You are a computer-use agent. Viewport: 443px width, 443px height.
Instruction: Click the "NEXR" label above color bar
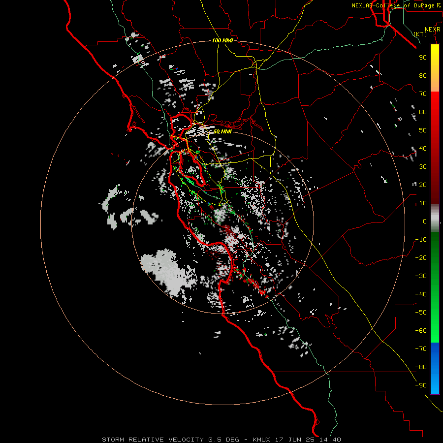point(433,30)
